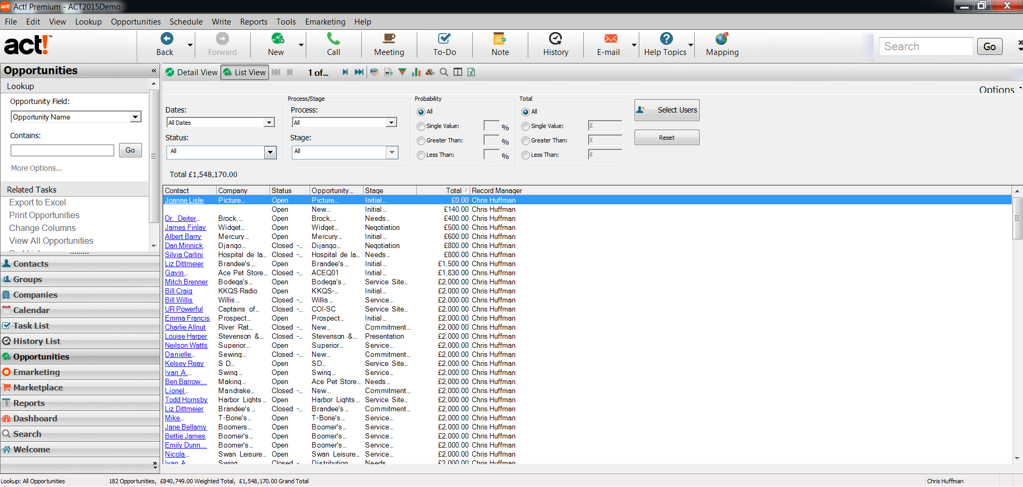
Task: Open the Schedule menu
Action: point(186,22)
